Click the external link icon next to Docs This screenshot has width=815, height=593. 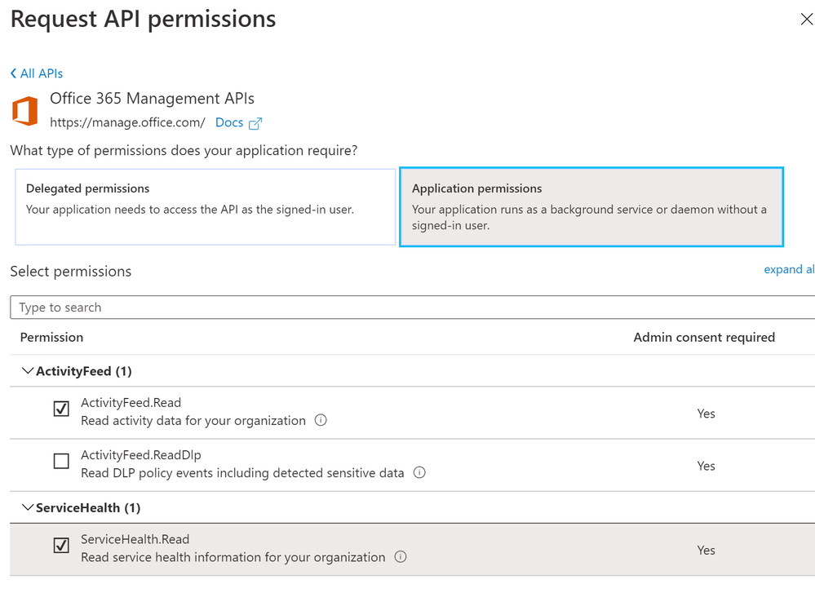pyautogui.click(x=255, y=123)
